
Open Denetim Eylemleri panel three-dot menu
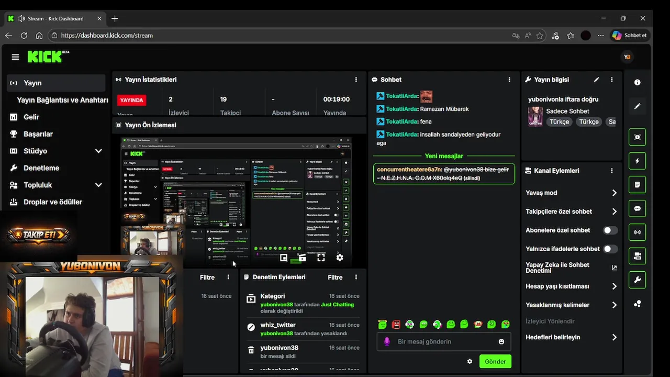click(356, 277)
